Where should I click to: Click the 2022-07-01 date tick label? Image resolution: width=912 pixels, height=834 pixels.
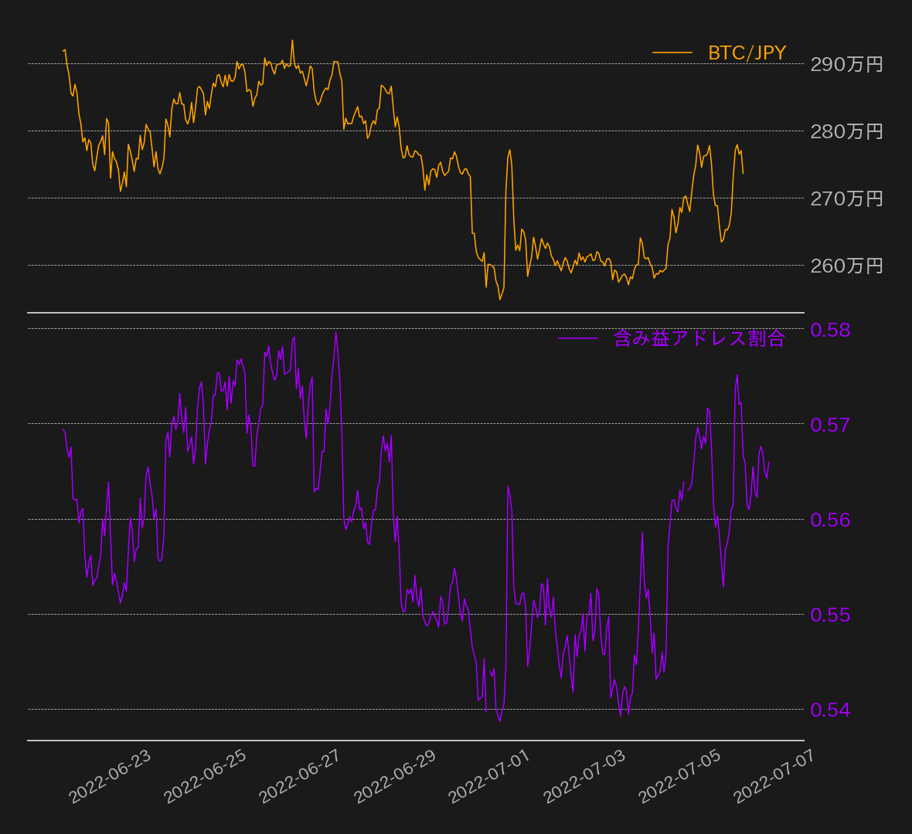point(490,776)
